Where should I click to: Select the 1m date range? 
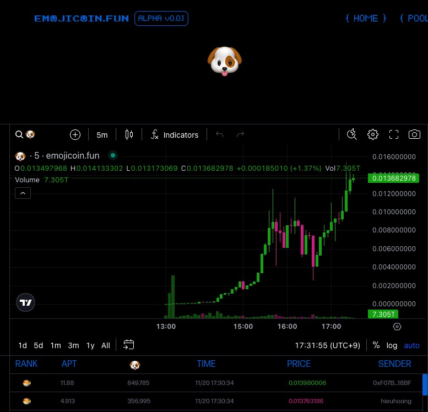click(x=56, y=345)
